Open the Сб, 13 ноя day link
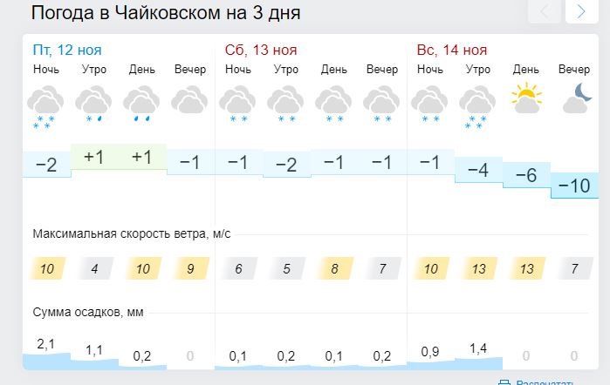The width and height of the screenshot is (610, 385). coord(261,51)
